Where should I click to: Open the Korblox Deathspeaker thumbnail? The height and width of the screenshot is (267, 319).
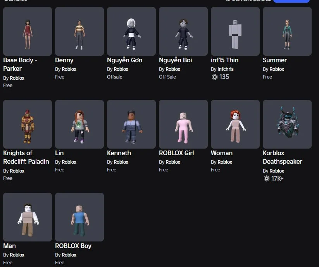tap(287, 124)
